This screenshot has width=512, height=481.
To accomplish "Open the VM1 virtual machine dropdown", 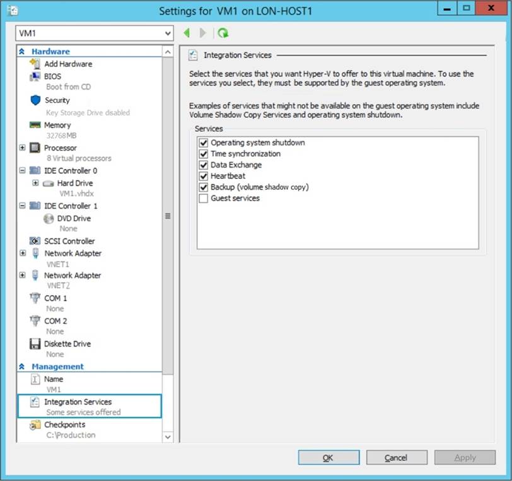I will 167,33.
